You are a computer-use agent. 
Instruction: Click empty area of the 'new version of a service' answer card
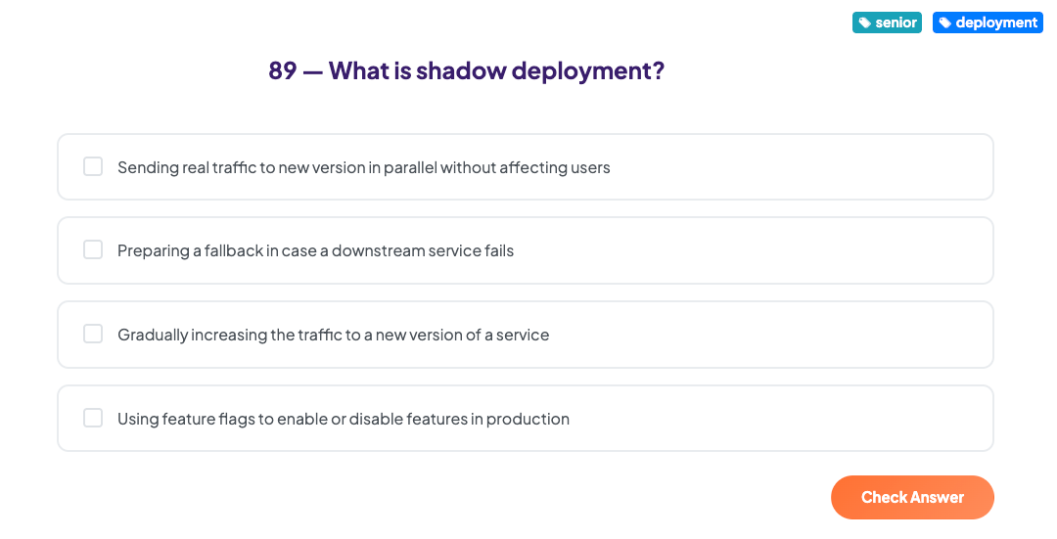click(x=773, y=336)
